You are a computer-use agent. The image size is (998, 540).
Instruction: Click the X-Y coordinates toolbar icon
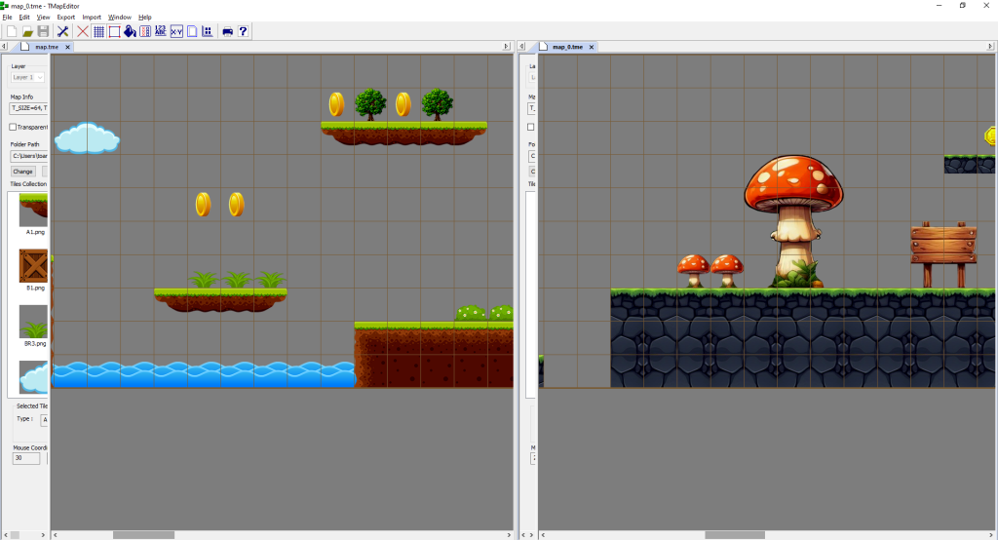click(x=176, y=31)
